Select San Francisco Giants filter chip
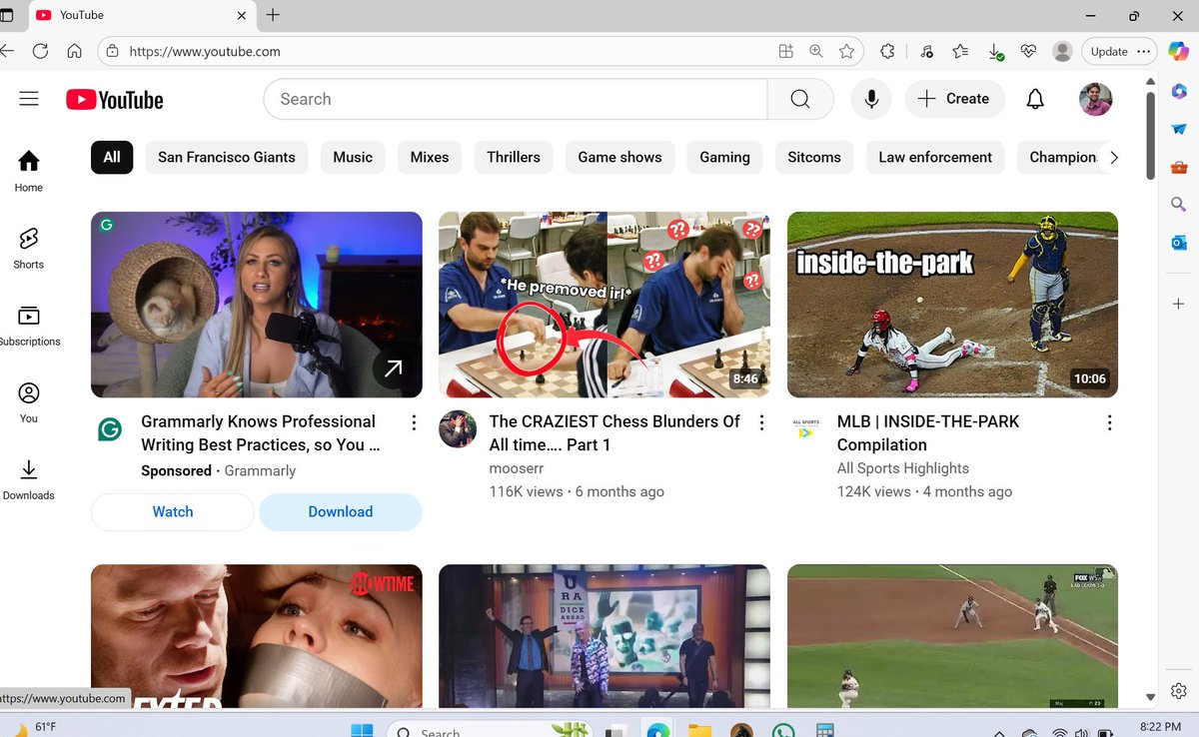This screenshot has width=1199, height=737. tap(227, 157)
